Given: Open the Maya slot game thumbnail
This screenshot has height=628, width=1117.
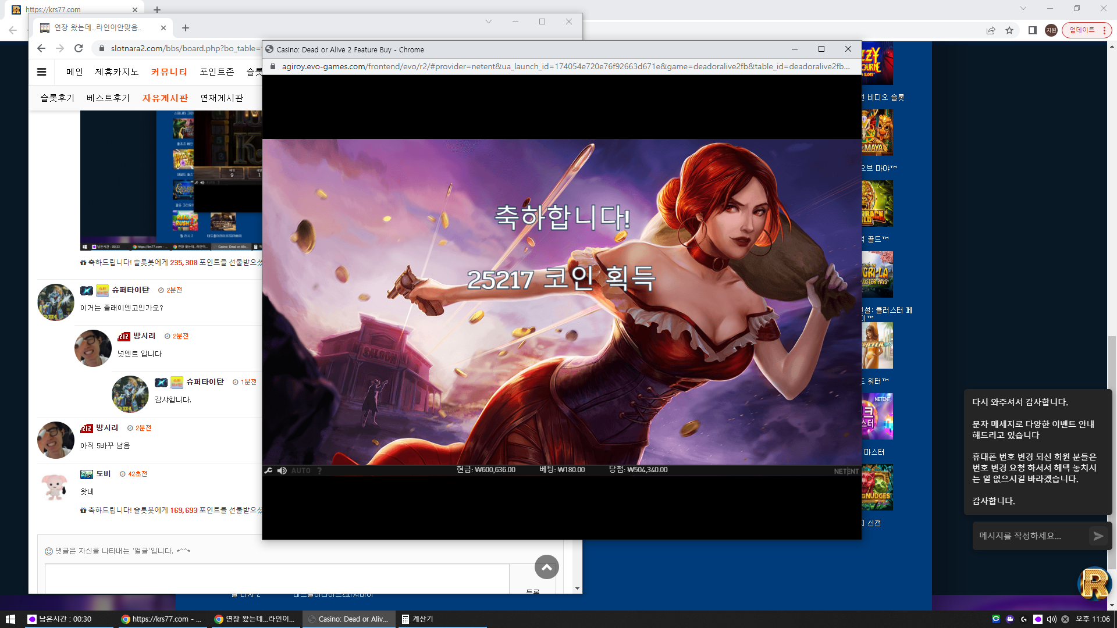Looking at the screenshot, I should pos(877,133).
